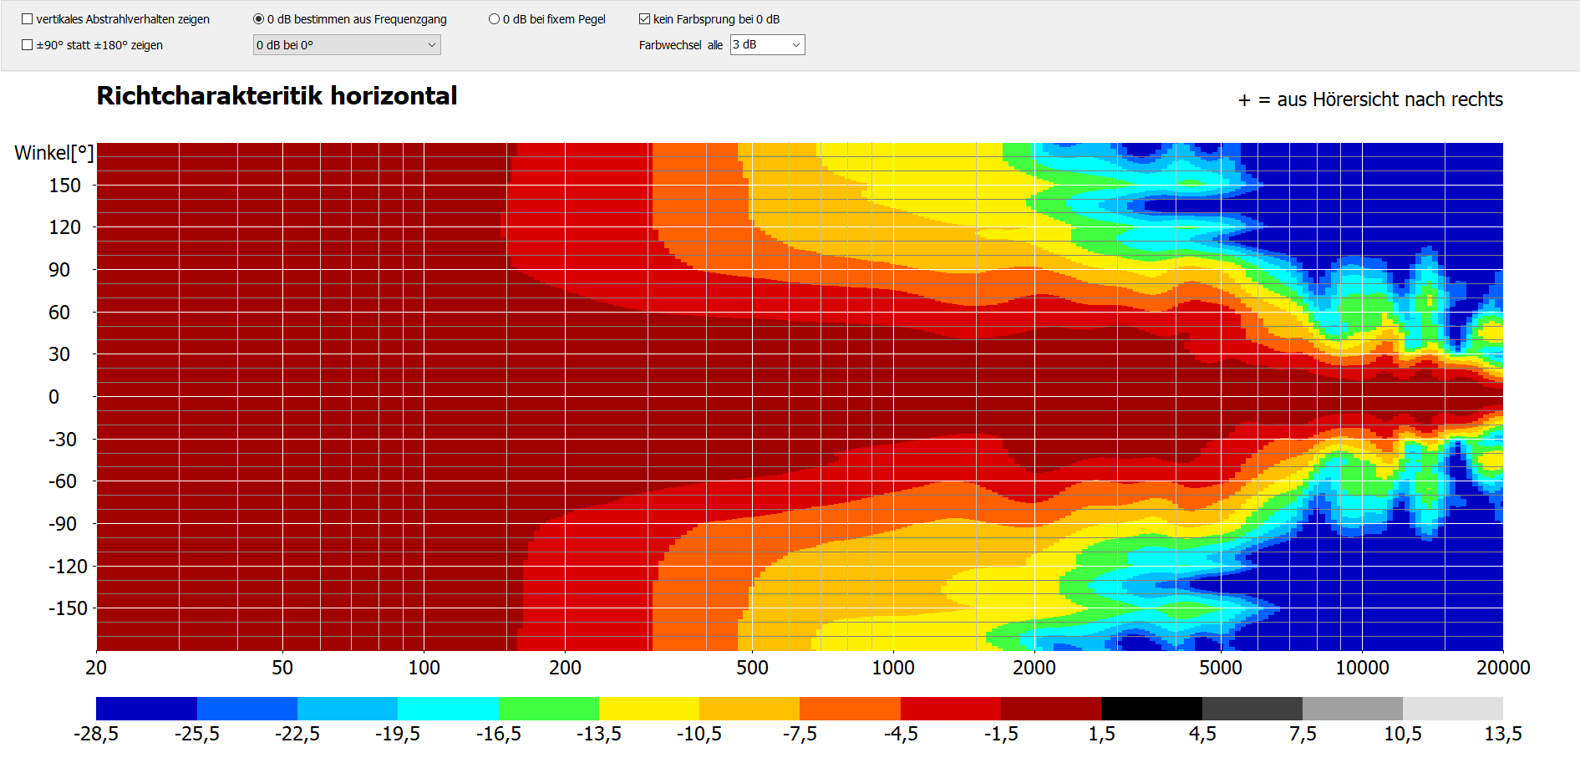Select 0 dB bestimmen aus Frequenzgang option
Image resolution: width=1580 pixels, height=763 pixels.
pyautogui.click(x=259, y=19)
